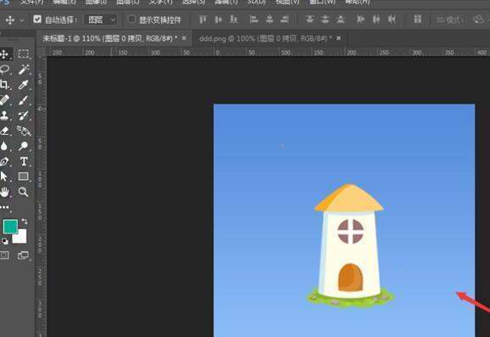Open the Edit Toolbar three-dots button

pyautogui.click(x=4, y=207)
